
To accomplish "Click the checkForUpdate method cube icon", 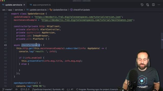I will pyautogui.click(x=71, y=10).
